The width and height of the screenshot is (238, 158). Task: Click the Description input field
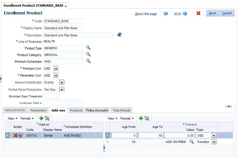[78, 35]
